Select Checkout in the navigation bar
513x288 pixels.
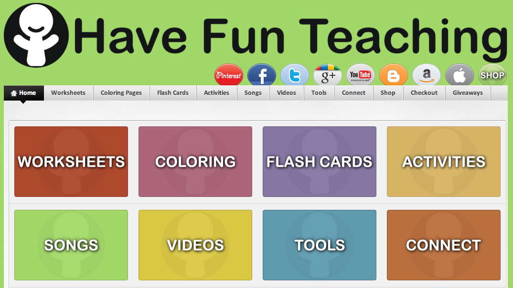point(424,93)
